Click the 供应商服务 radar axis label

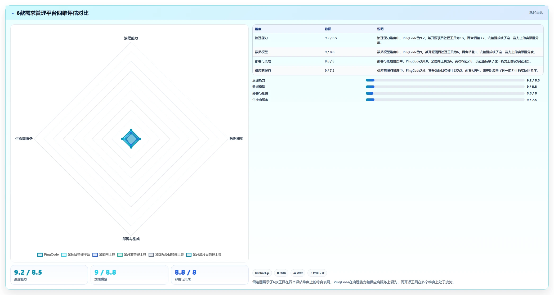(24, 139)
